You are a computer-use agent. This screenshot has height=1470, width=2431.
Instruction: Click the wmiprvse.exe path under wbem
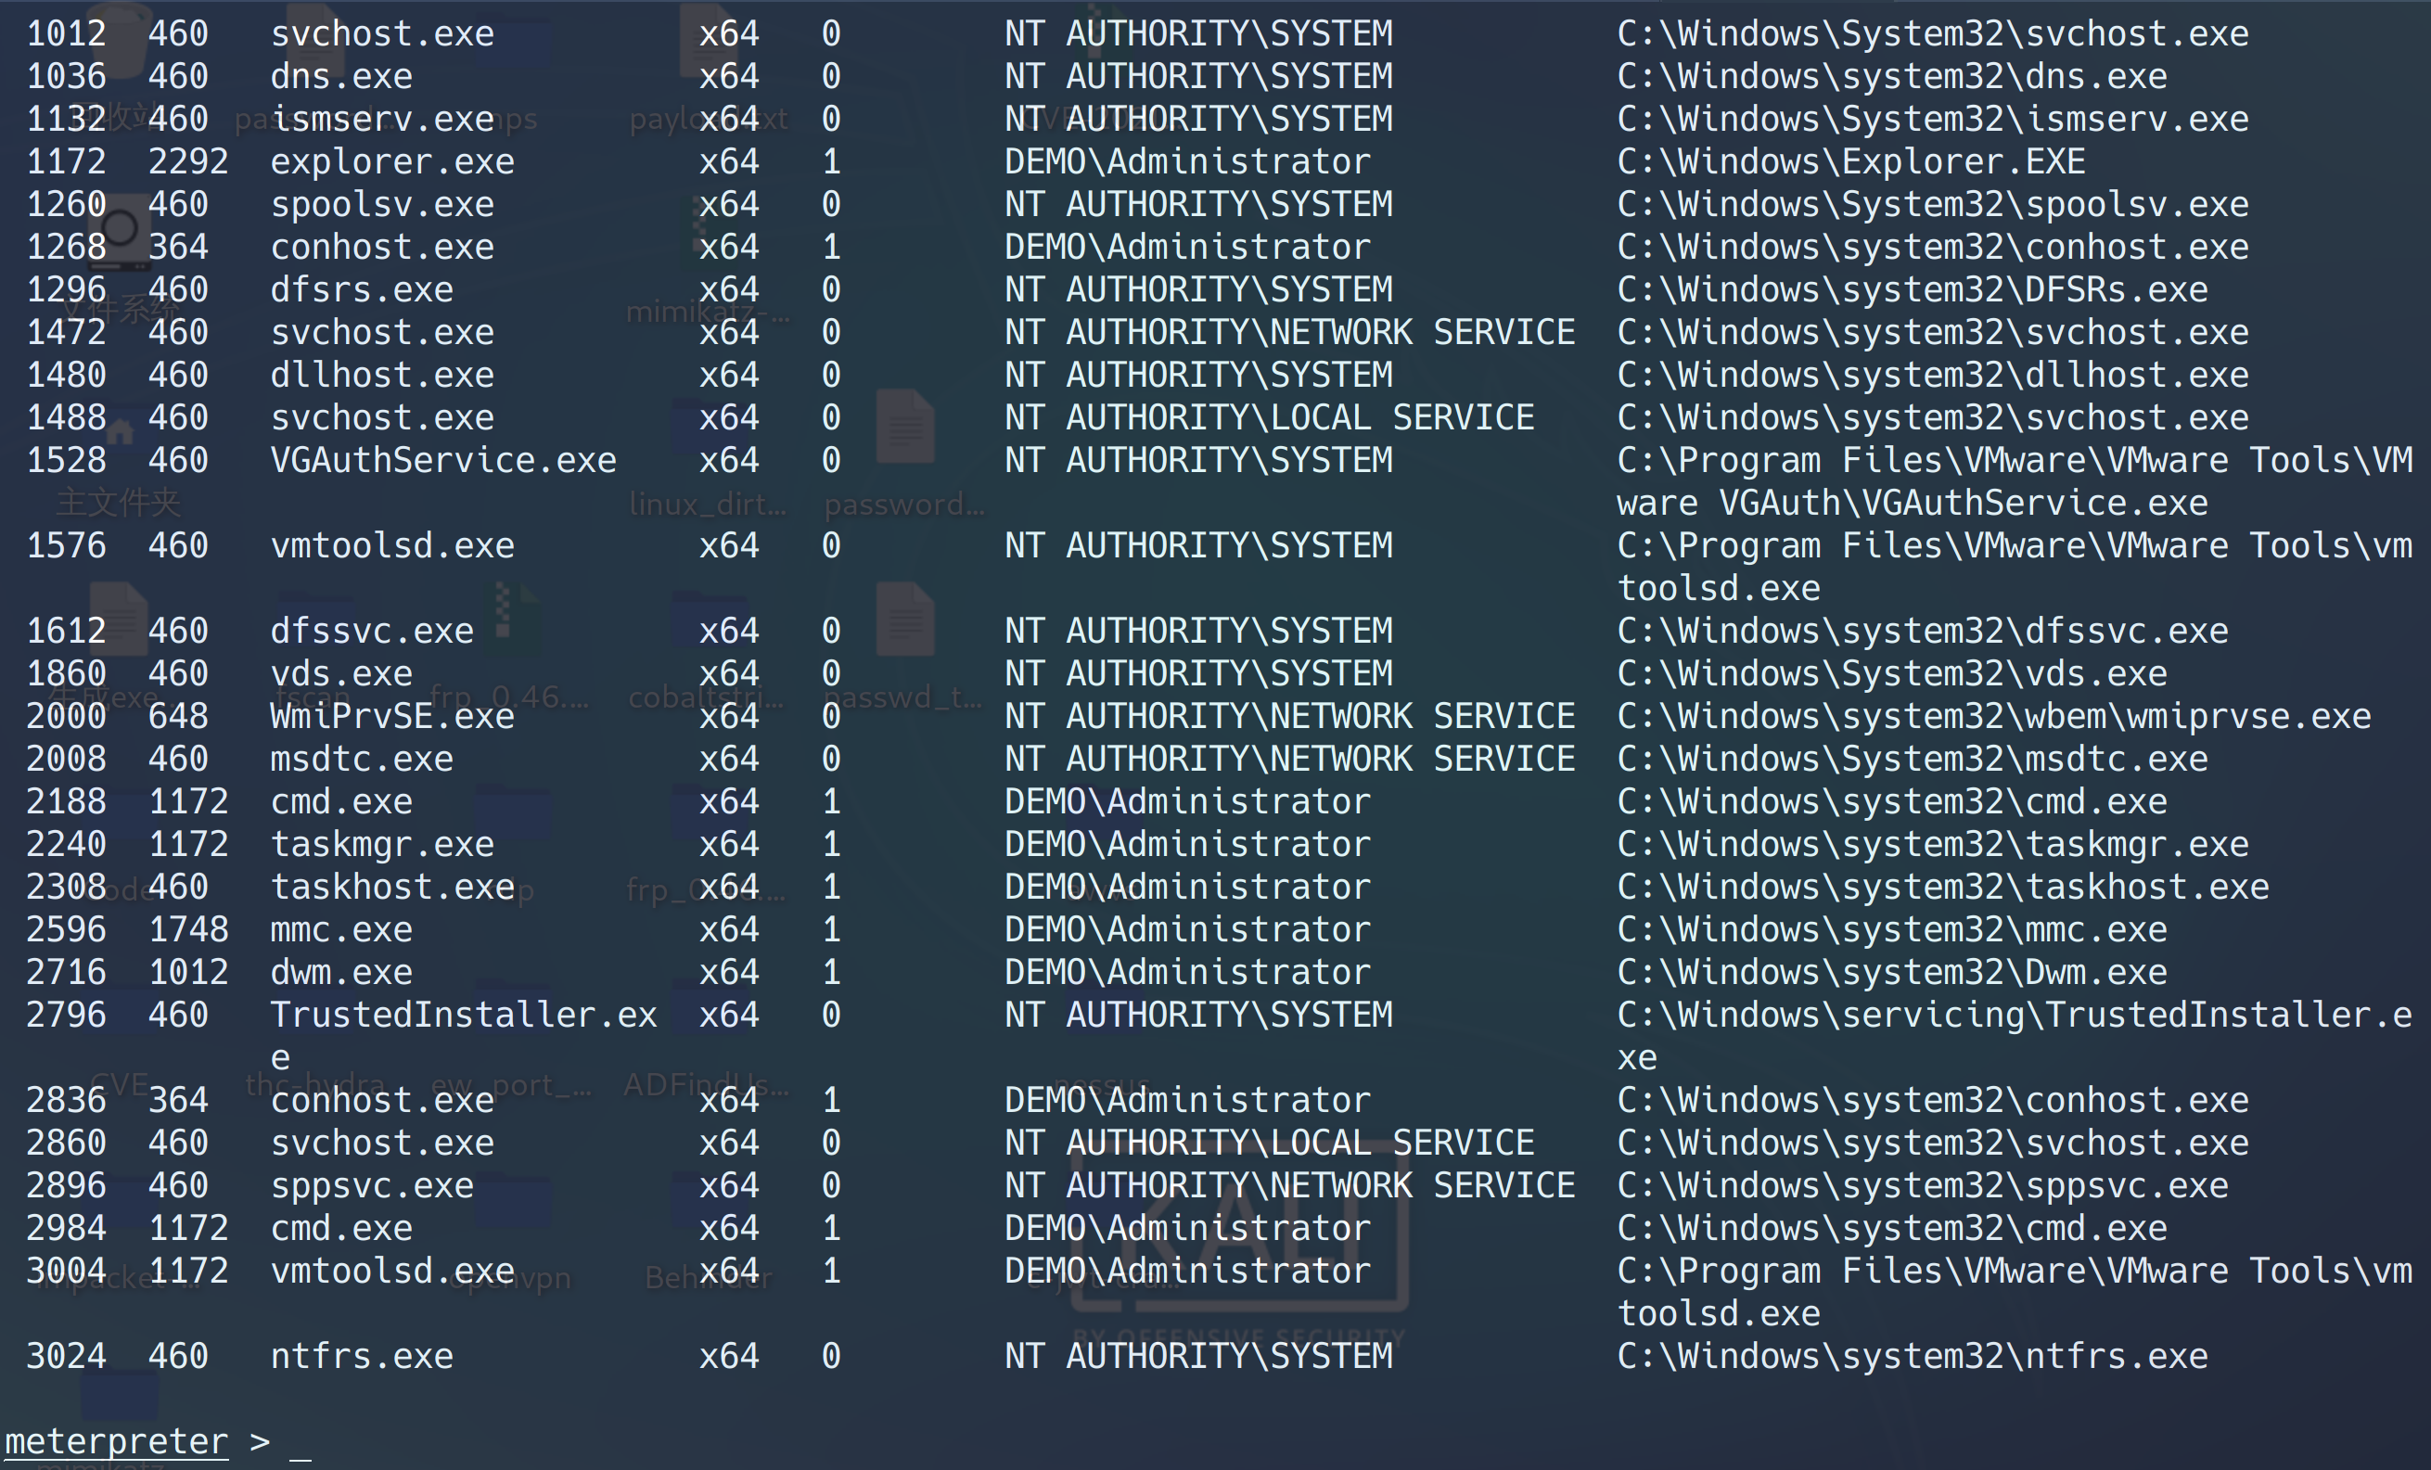tap(1993, 716)
